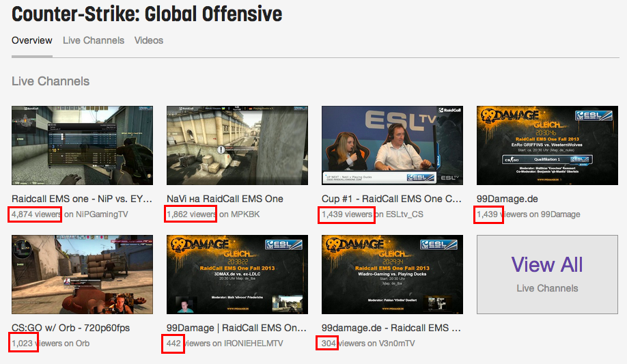Click the title 'Cup #1 - RaidCall EMS One C...'
The width and height of the screenshot is (627, 364).
click(391, 199)
